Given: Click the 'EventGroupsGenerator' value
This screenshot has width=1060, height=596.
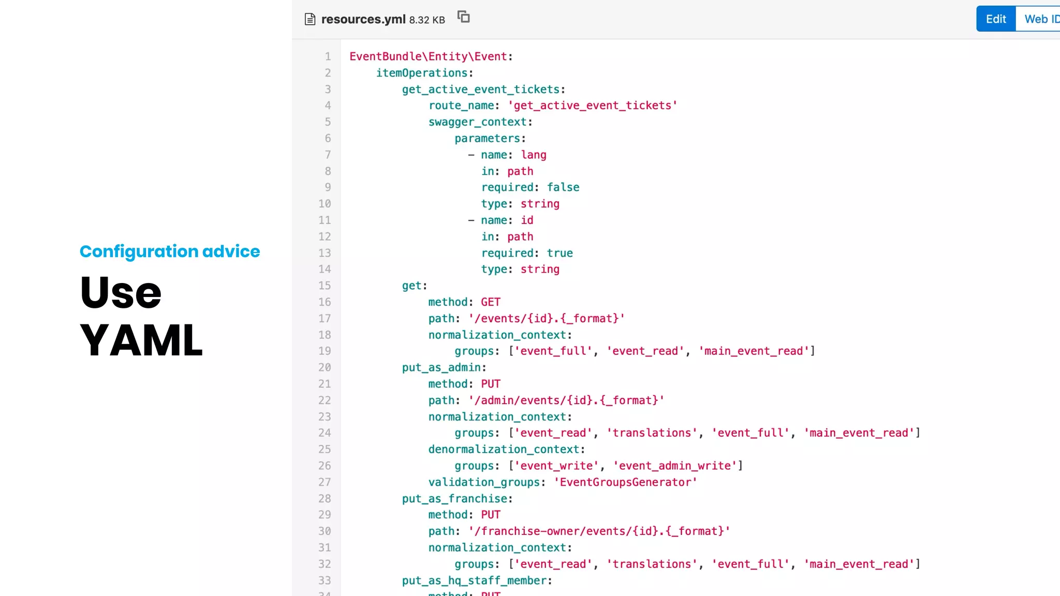Looking at the screenshot, I should 625,482.
